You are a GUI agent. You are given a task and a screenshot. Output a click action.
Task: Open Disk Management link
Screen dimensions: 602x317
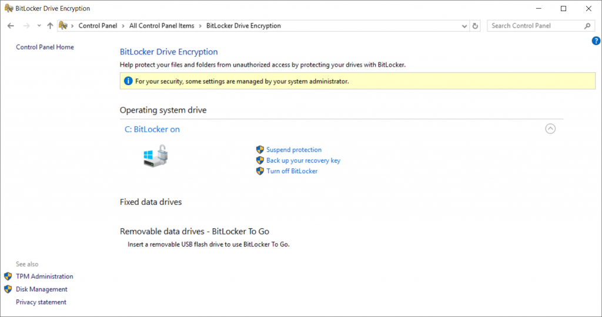[42, 289]
